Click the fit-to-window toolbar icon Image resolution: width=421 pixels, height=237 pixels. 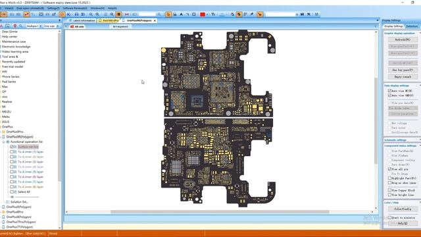(x=41, y=14)
